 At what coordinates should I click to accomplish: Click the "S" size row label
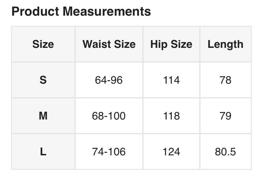[x=43, y=80]
